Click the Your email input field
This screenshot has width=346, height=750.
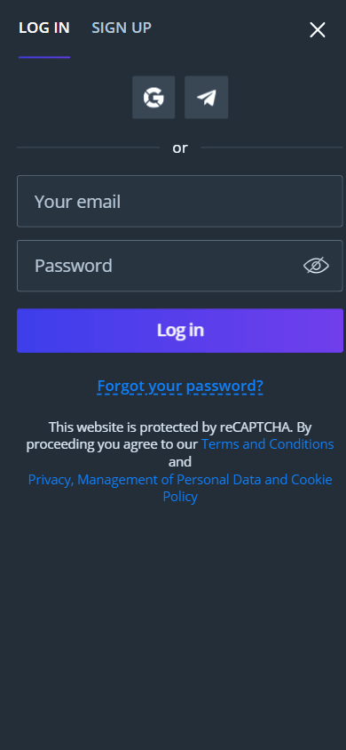pyautogui.click(x=180, y=201)
